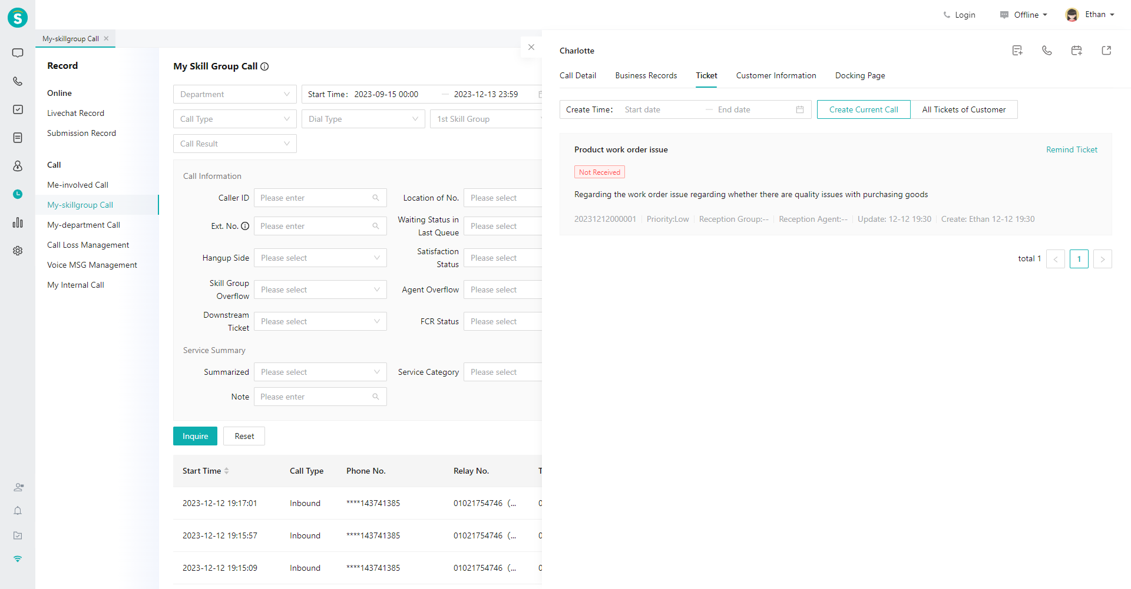Click the Inquire button
Screen dimensions: 1131x589
[195, 436]
